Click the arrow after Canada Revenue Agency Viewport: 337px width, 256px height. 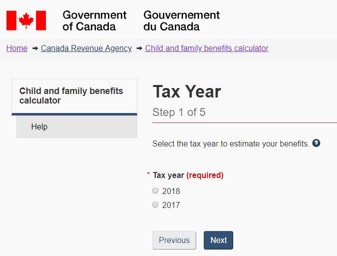139,48
